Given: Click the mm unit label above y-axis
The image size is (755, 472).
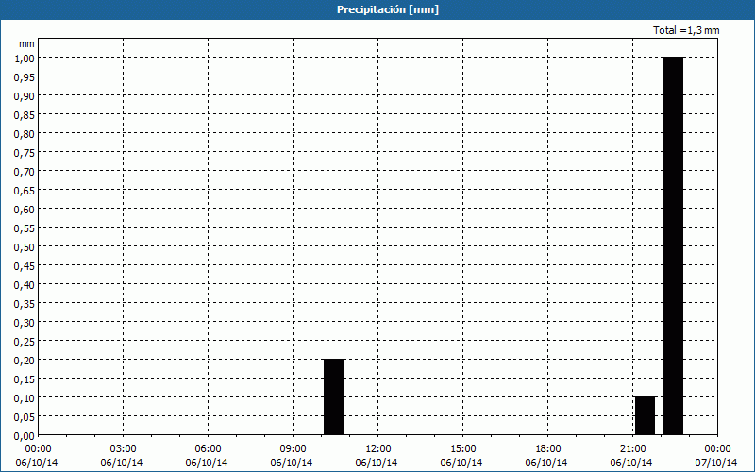Looking at the screenshot, I should click(27, 43).
